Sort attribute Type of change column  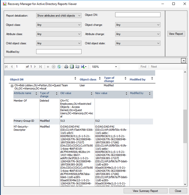57,93
